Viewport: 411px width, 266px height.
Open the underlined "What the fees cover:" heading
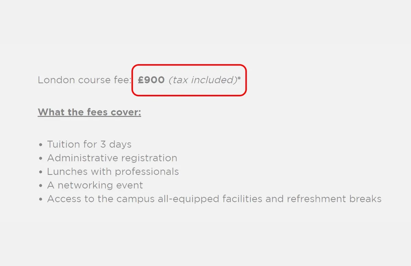tap(89, 112)
